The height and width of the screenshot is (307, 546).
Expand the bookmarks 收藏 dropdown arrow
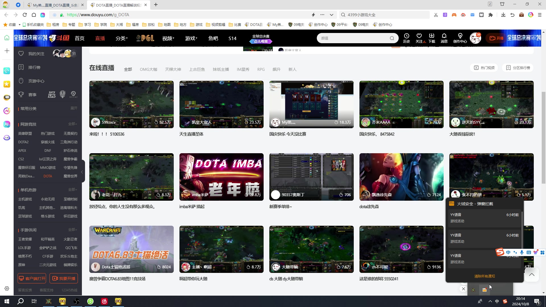coord(19,25)
